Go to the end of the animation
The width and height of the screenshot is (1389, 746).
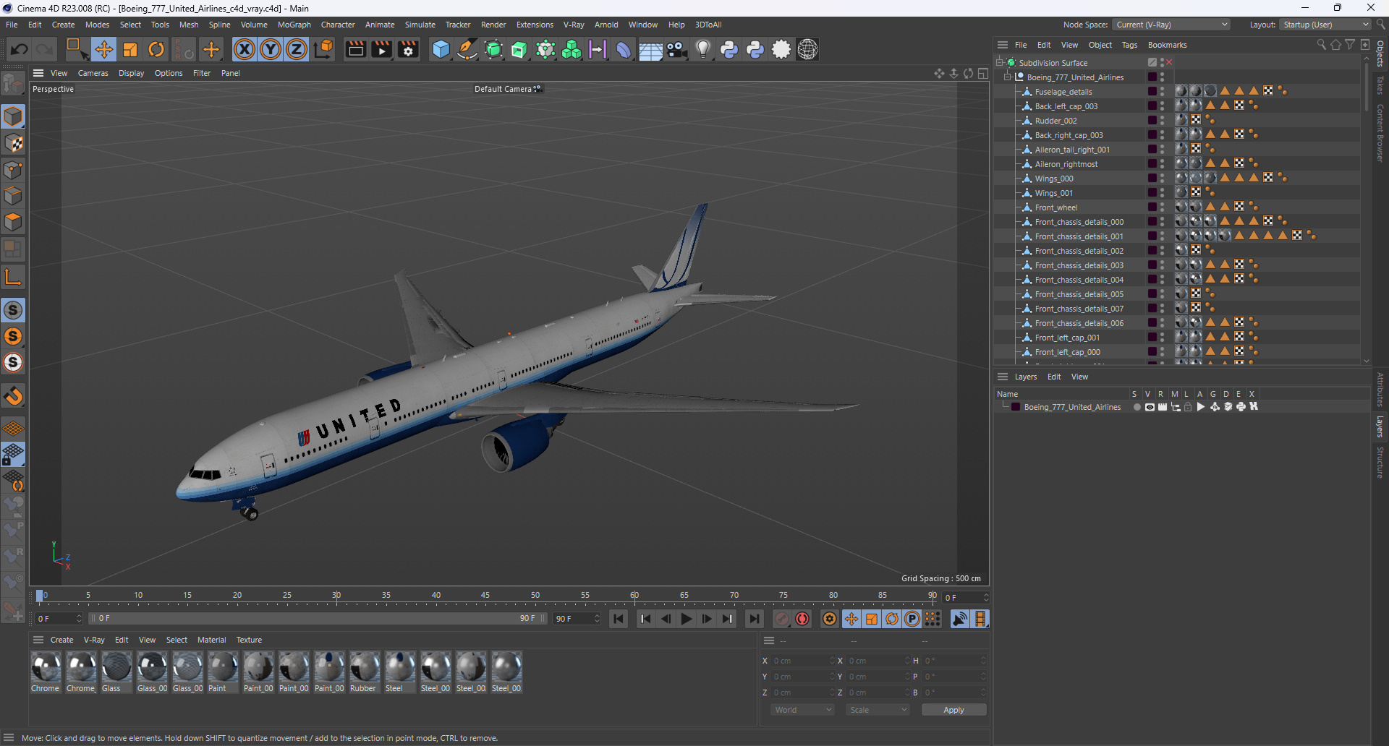point(755,619)
